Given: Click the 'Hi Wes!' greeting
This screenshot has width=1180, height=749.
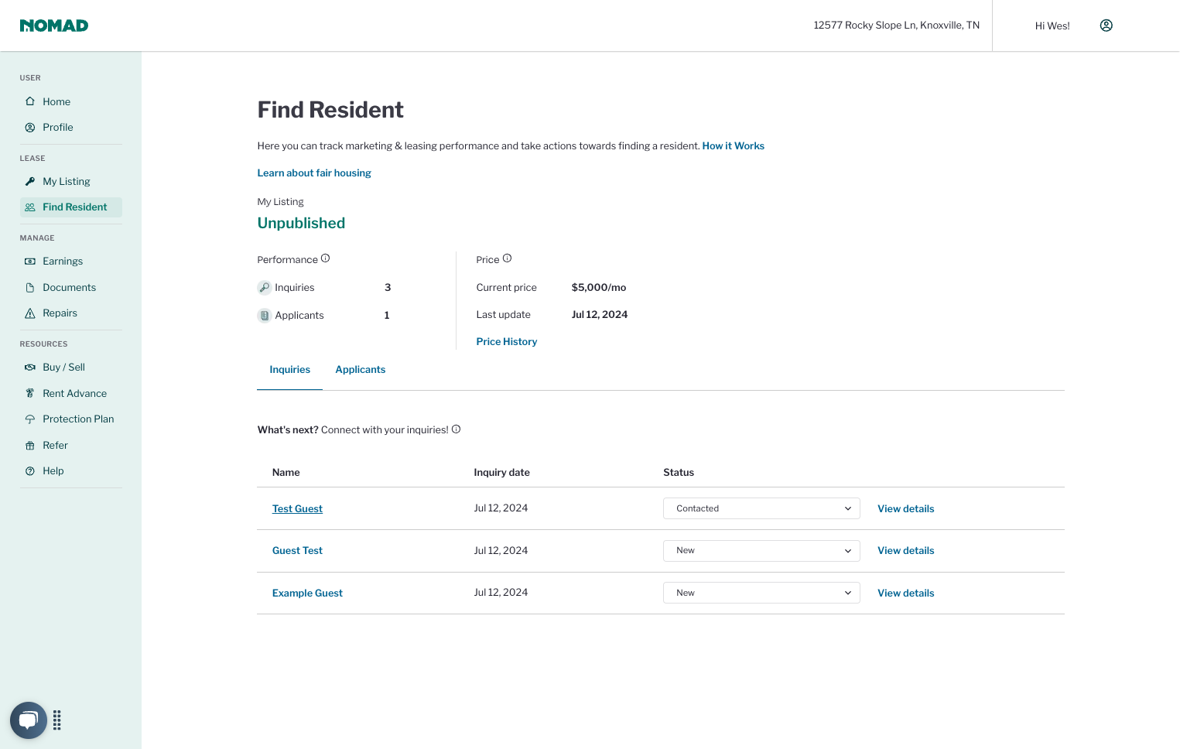Looking at the screenshot, I should coord(1052,26).
